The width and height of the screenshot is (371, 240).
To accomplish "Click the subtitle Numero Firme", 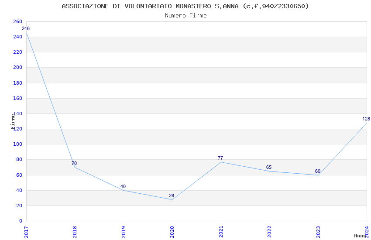I will pyautogui.click(x=186, y=16).
